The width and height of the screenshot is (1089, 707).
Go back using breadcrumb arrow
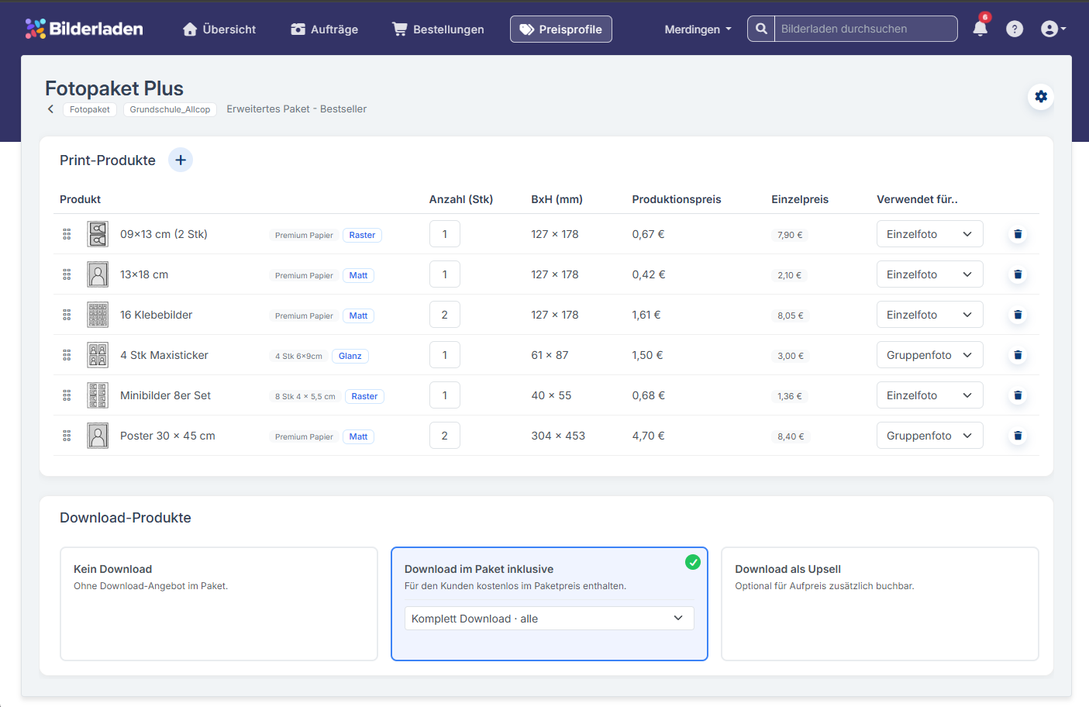pyautogui.click(x=51, y=109)
